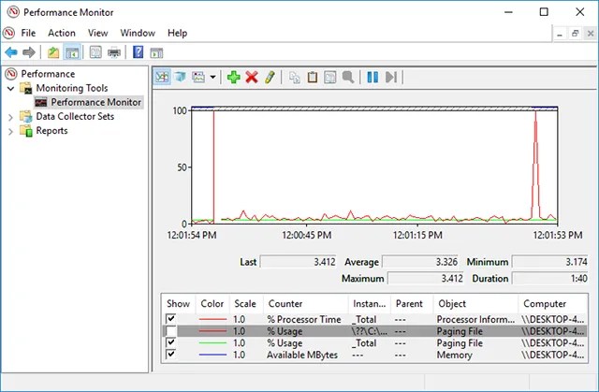Toggle the Show/Hide Console Tree icon
599x392 pixels.
(72, 51)
